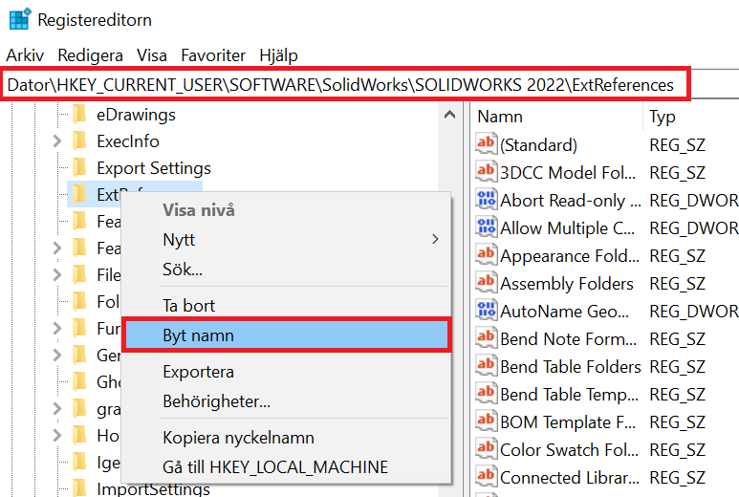
Task: Choose Byt namn from the context menu
Action: (287, 335)
